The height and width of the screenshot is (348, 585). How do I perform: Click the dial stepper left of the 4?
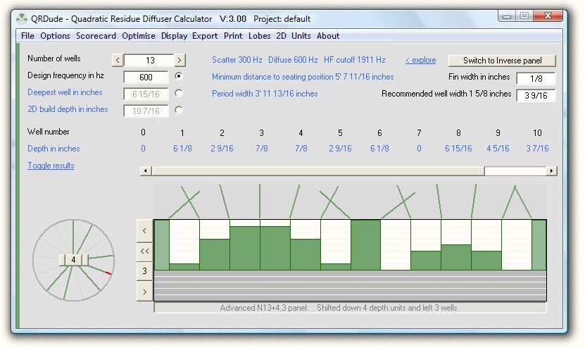(63, 259)
